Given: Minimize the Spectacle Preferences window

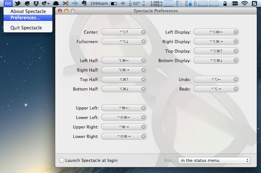Looking at the screenshot, I should (x=66, y=11).
